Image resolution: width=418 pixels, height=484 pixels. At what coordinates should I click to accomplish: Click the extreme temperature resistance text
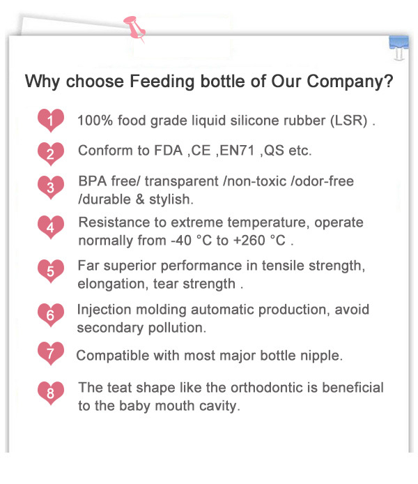(221, 222)
